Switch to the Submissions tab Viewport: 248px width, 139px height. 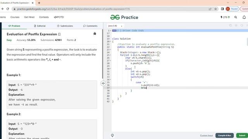pos(65,26)
